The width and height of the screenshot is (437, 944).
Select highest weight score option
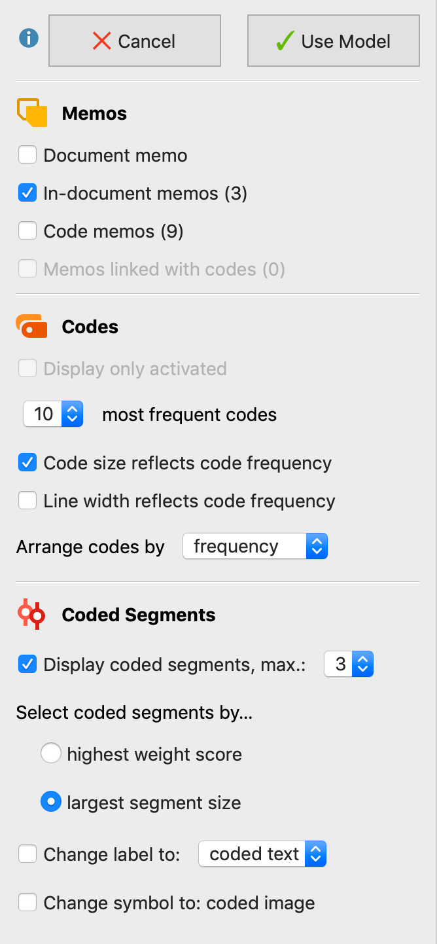pos(51,753)
